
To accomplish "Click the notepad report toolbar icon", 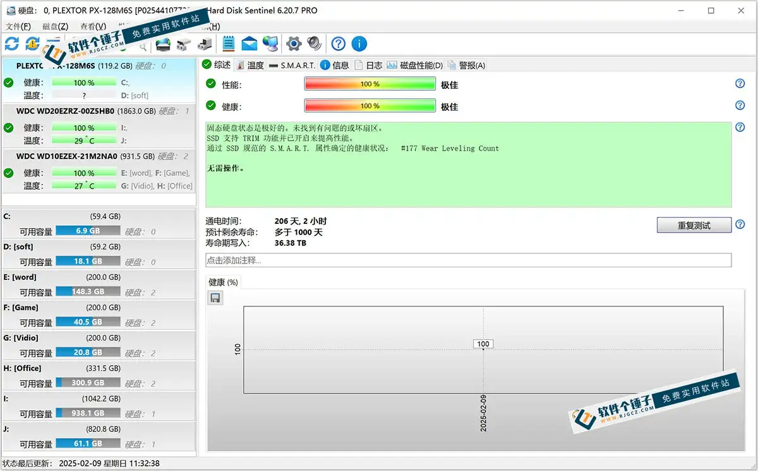I will pyautogui.click(x=229, y=44).
